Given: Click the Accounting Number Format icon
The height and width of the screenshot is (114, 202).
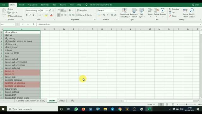Looking at the screenshot, I should coord(99,15).
